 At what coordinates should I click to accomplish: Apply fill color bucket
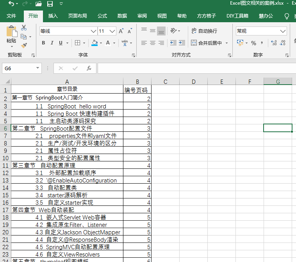95,43
